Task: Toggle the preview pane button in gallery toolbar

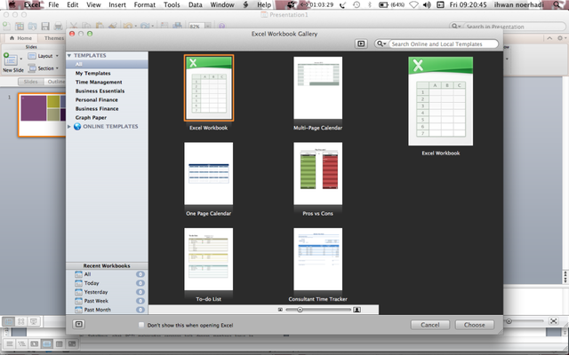Action: (361, 43)
